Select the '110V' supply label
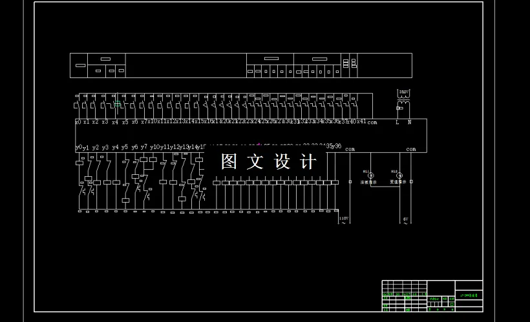This screenshot has height=322, width=530. click(x=344, y=218)
